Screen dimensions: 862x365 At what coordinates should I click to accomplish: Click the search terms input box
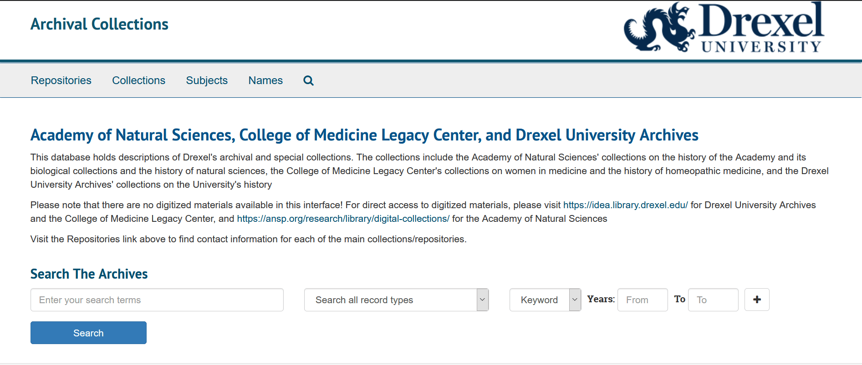coord(157,300)
